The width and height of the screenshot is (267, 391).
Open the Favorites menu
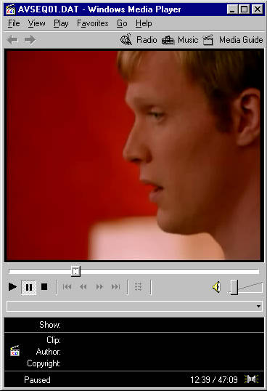click(93, 23)
